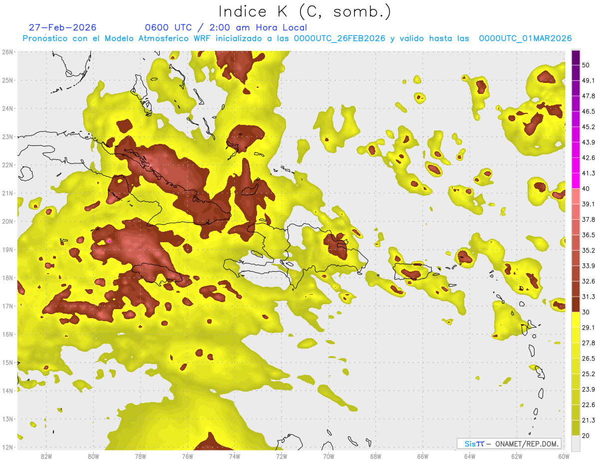Click the latitude label "16N"
The width and height of the screenshot is (599, 463).
7,334
